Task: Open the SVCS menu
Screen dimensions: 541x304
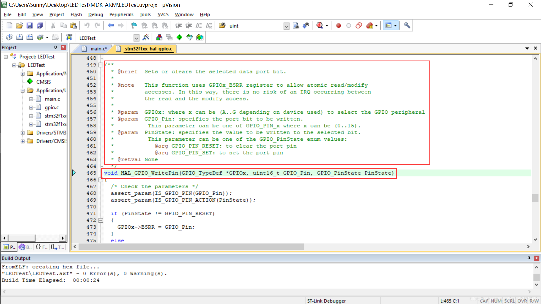Action: pyautogui.click(x=163, y=15)
